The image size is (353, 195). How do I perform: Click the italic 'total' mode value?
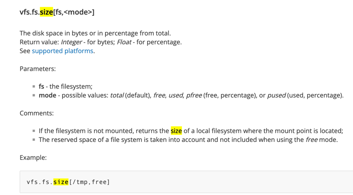tap(116, 95)
